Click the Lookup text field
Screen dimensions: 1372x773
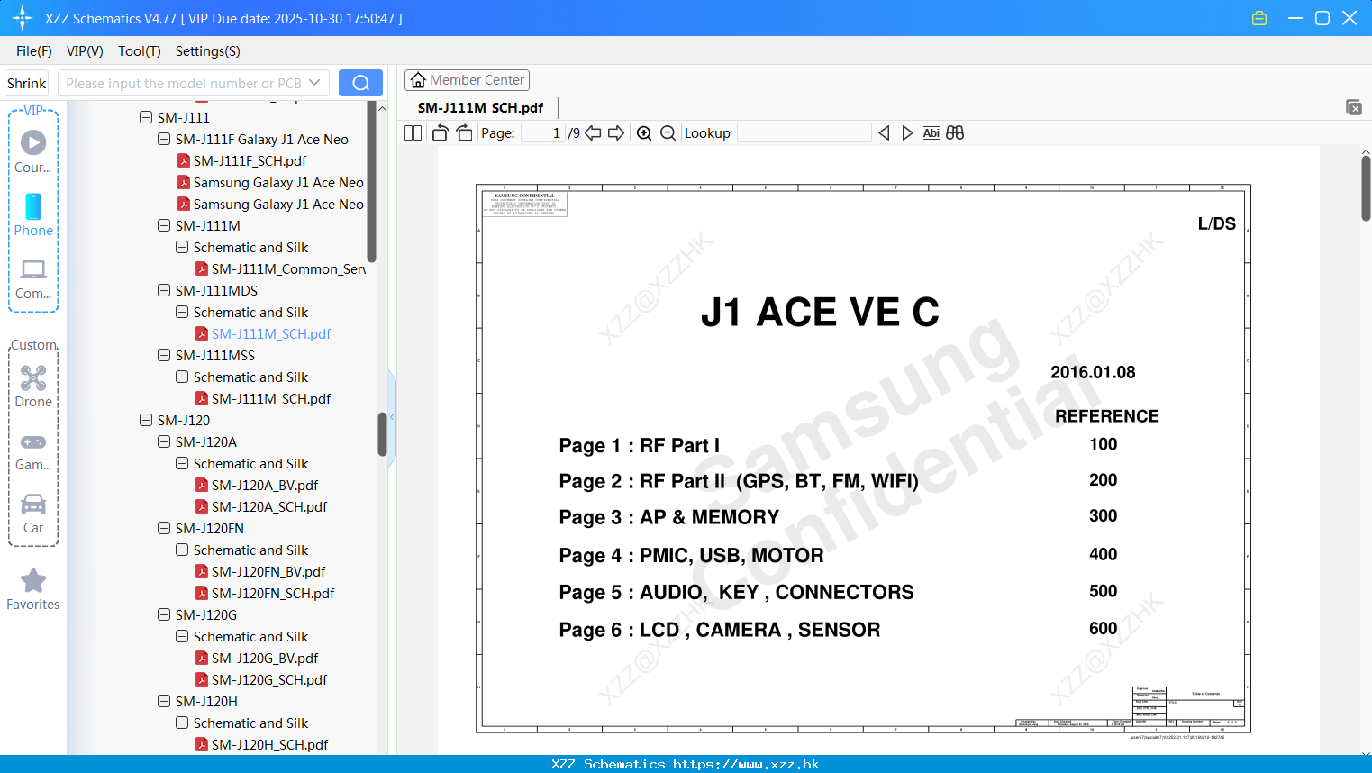point(804,132)
